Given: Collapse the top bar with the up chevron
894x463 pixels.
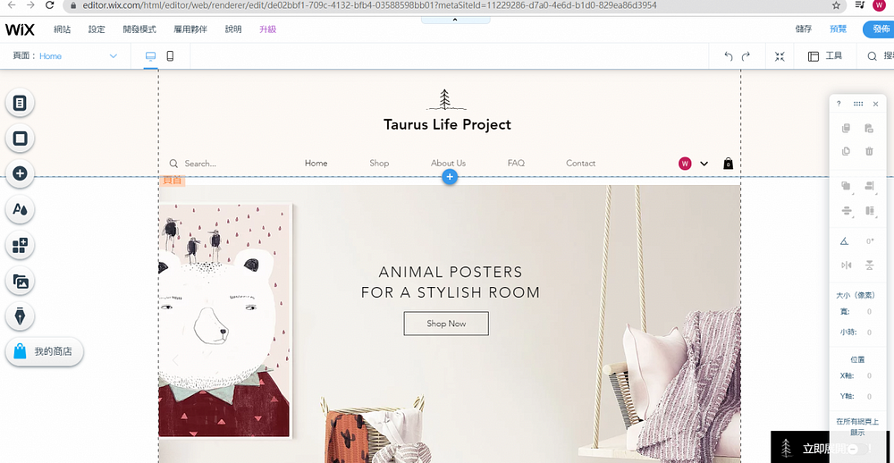Looking at the screenshot, I should click(455, 20).
